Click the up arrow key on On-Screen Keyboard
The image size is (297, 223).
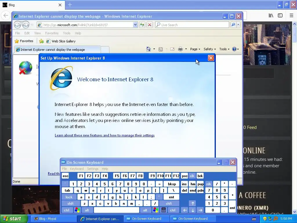(193, 204)
